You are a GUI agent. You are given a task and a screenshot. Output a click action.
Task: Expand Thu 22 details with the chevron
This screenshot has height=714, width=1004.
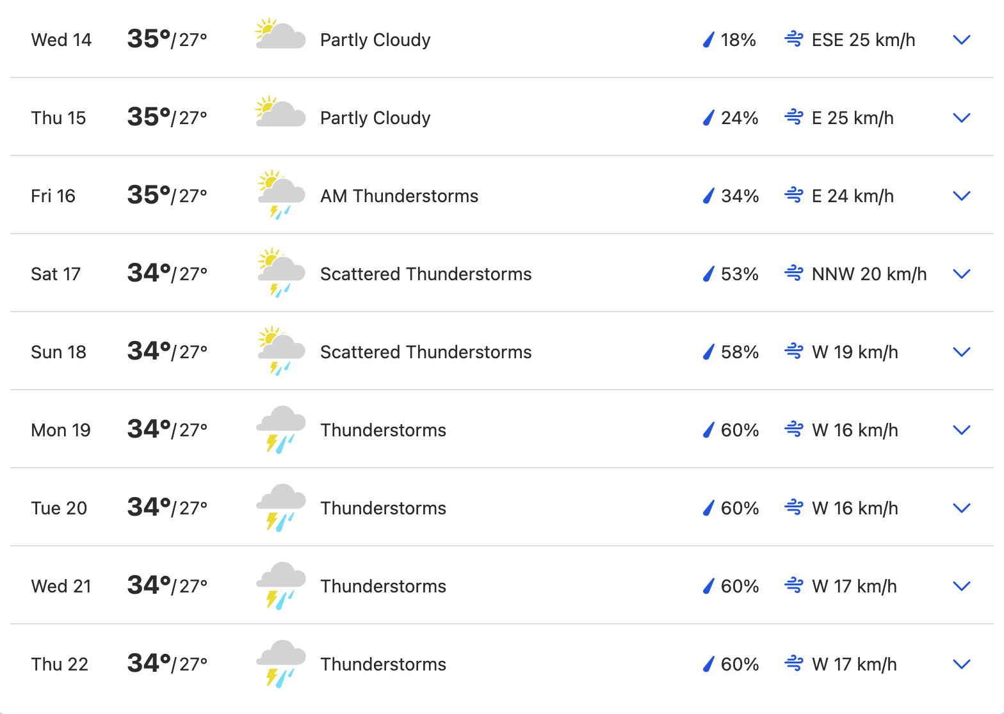962,664
